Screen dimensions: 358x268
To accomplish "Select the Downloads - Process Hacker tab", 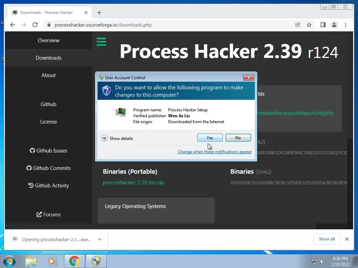I will (x=50, y=13).
